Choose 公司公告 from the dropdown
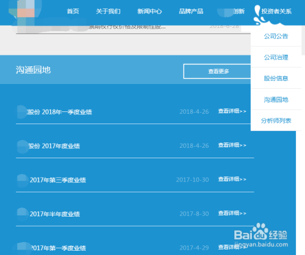Screen dimensions: 305x255 (276, 36)
